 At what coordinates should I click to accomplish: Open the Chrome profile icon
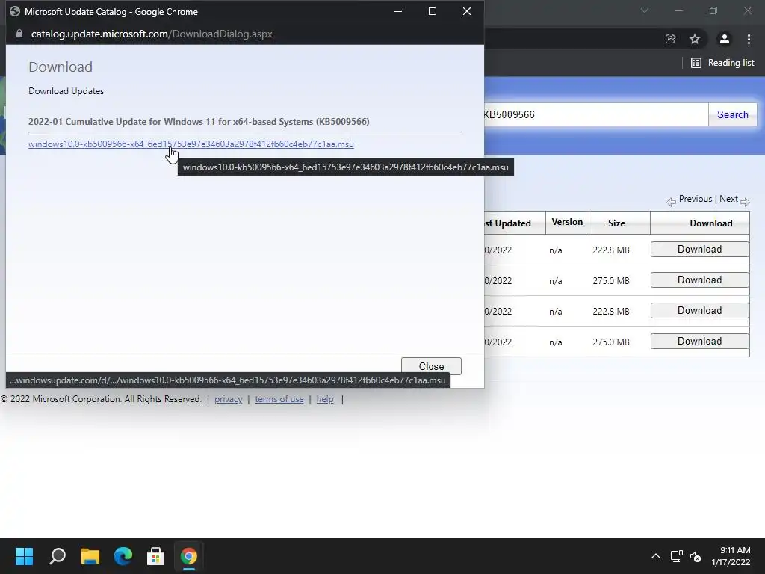725,39
